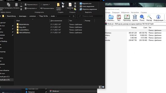Click Выделить все
The height and width of the screenshot is (93, 166).
(x=85, y=3)
